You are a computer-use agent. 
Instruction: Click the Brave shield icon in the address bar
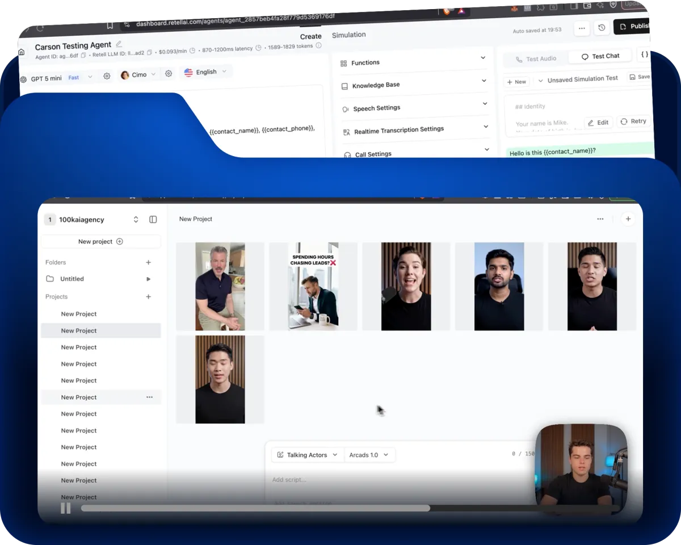pos(447,11)
